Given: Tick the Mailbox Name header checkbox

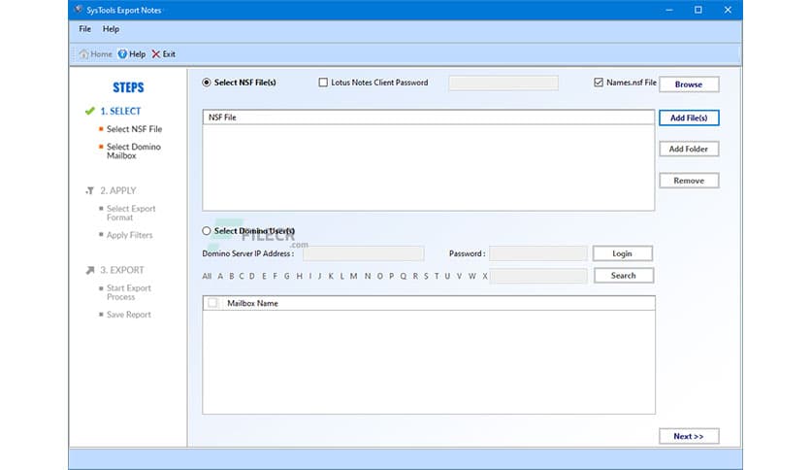Looking at the screenshot, I should pos(212,303).
